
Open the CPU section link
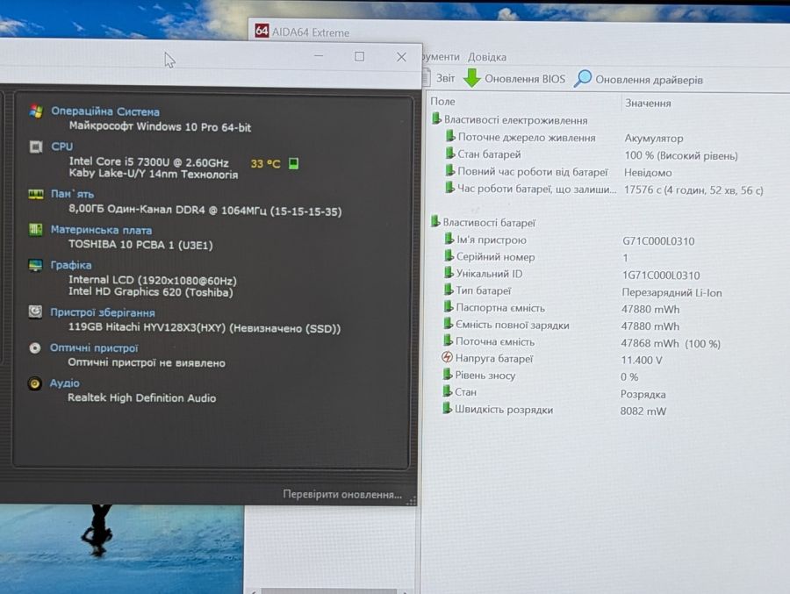[62, 147]
